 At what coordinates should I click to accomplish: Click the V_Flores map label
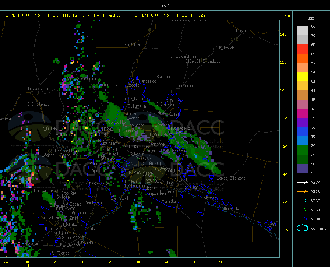point(61,253)
